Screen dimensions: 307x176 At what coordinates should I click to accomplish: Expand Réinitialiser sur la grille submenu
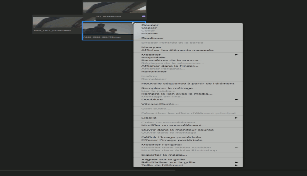point(188,162)
